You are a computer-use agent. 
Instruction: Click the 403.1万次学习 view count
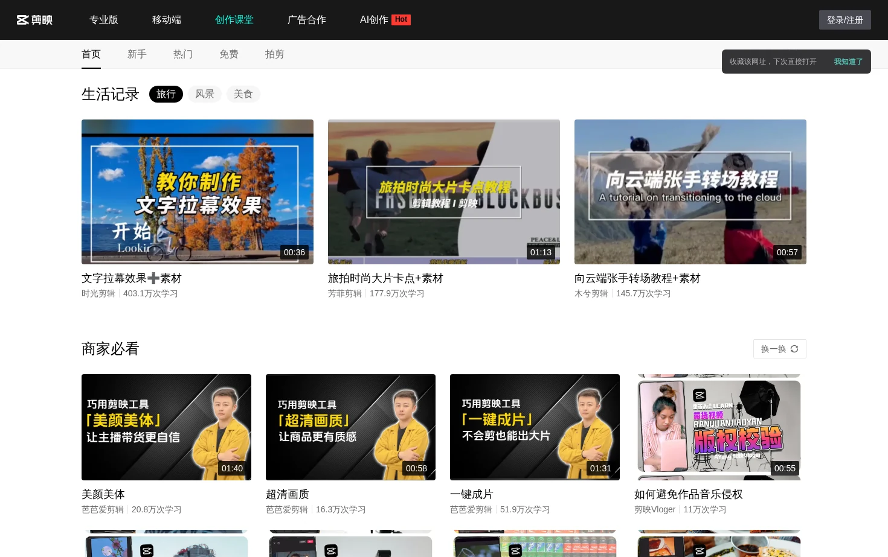pos(150,293)
